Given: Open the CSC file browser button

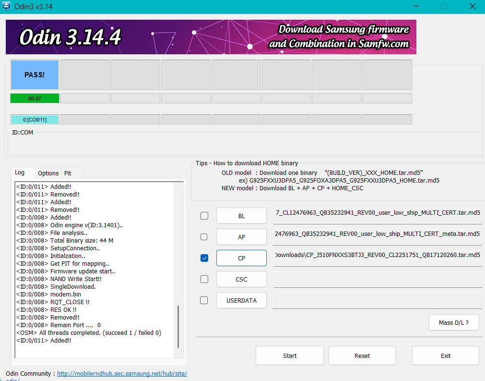Looking at the screenshot, I should point(241,279).
